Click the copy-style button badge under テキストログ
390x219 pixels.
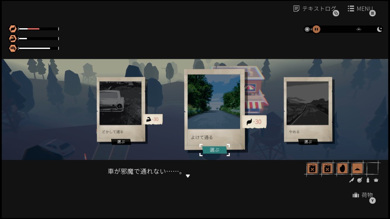point(336,13)
